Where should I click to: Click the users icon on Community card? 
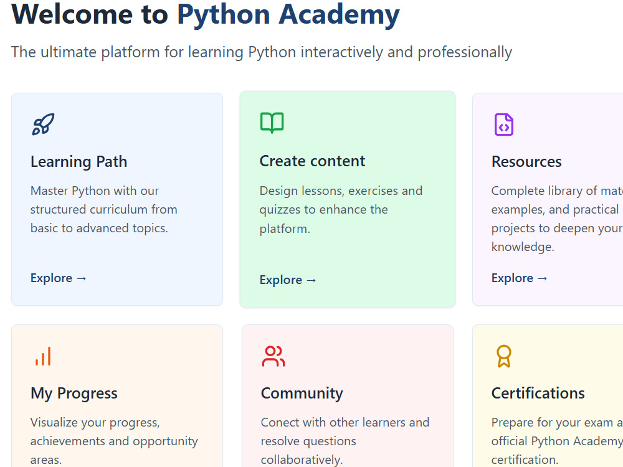tap(273, 356)
